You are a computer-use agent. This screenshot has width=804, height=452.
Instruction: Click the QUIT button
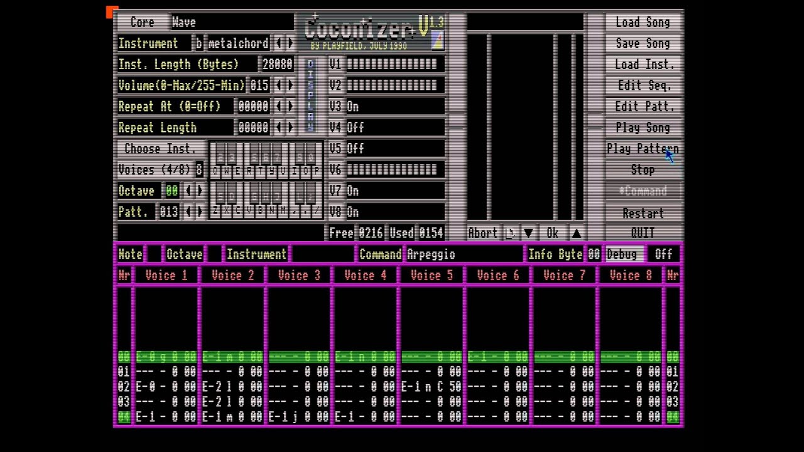[x=643, y=233]
